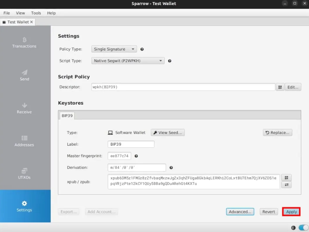The width and height of the screenshot is (309, 232).
Task: Maximize the Sparrow window
Action: tap(295, 3)
